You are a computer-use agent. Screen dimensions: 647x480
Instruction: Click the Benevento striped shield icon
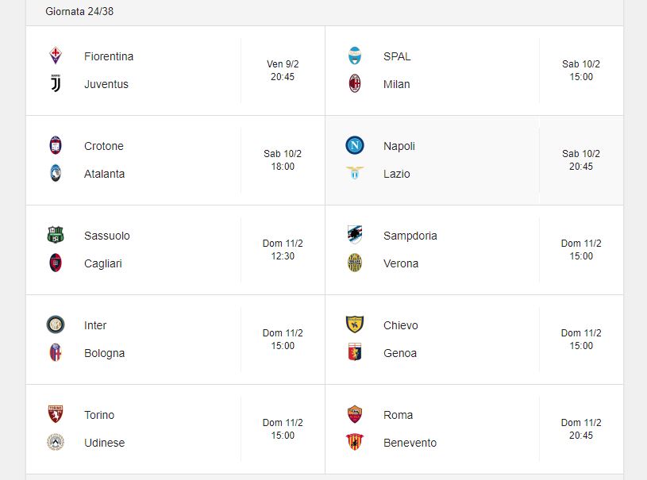[354, 442]
